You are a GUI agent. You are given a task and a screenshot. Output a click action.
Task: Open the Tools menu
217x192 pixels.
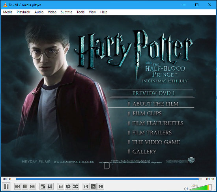(80, 12)
